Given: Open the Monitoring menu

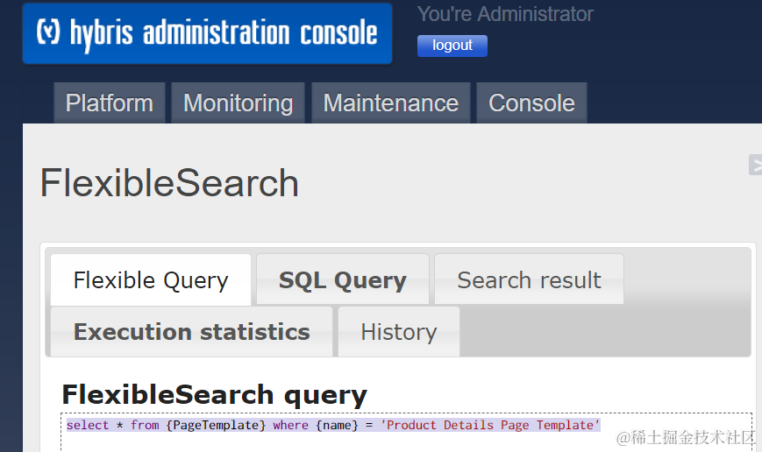Looking at the screenshot, I should [x=239, y=102].
